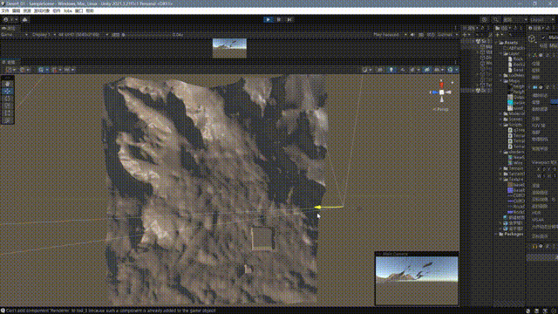558x314 pixels.
Task: Toggle the Scene gizmos visibility button
Action: [x=452, y=70]
